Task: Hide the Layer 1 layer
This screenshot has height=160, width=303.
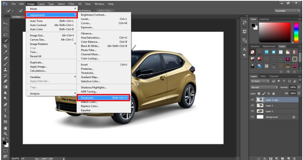Action: [252, 111]
